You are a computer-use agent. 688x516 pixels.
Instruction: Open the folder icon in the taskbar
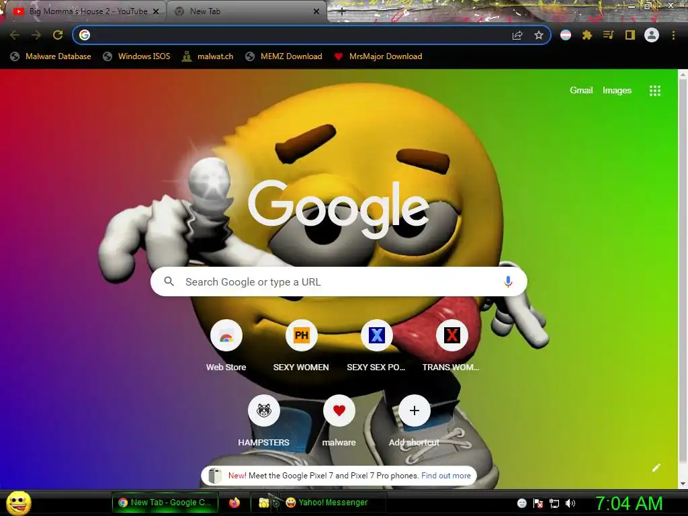[263, 503]
